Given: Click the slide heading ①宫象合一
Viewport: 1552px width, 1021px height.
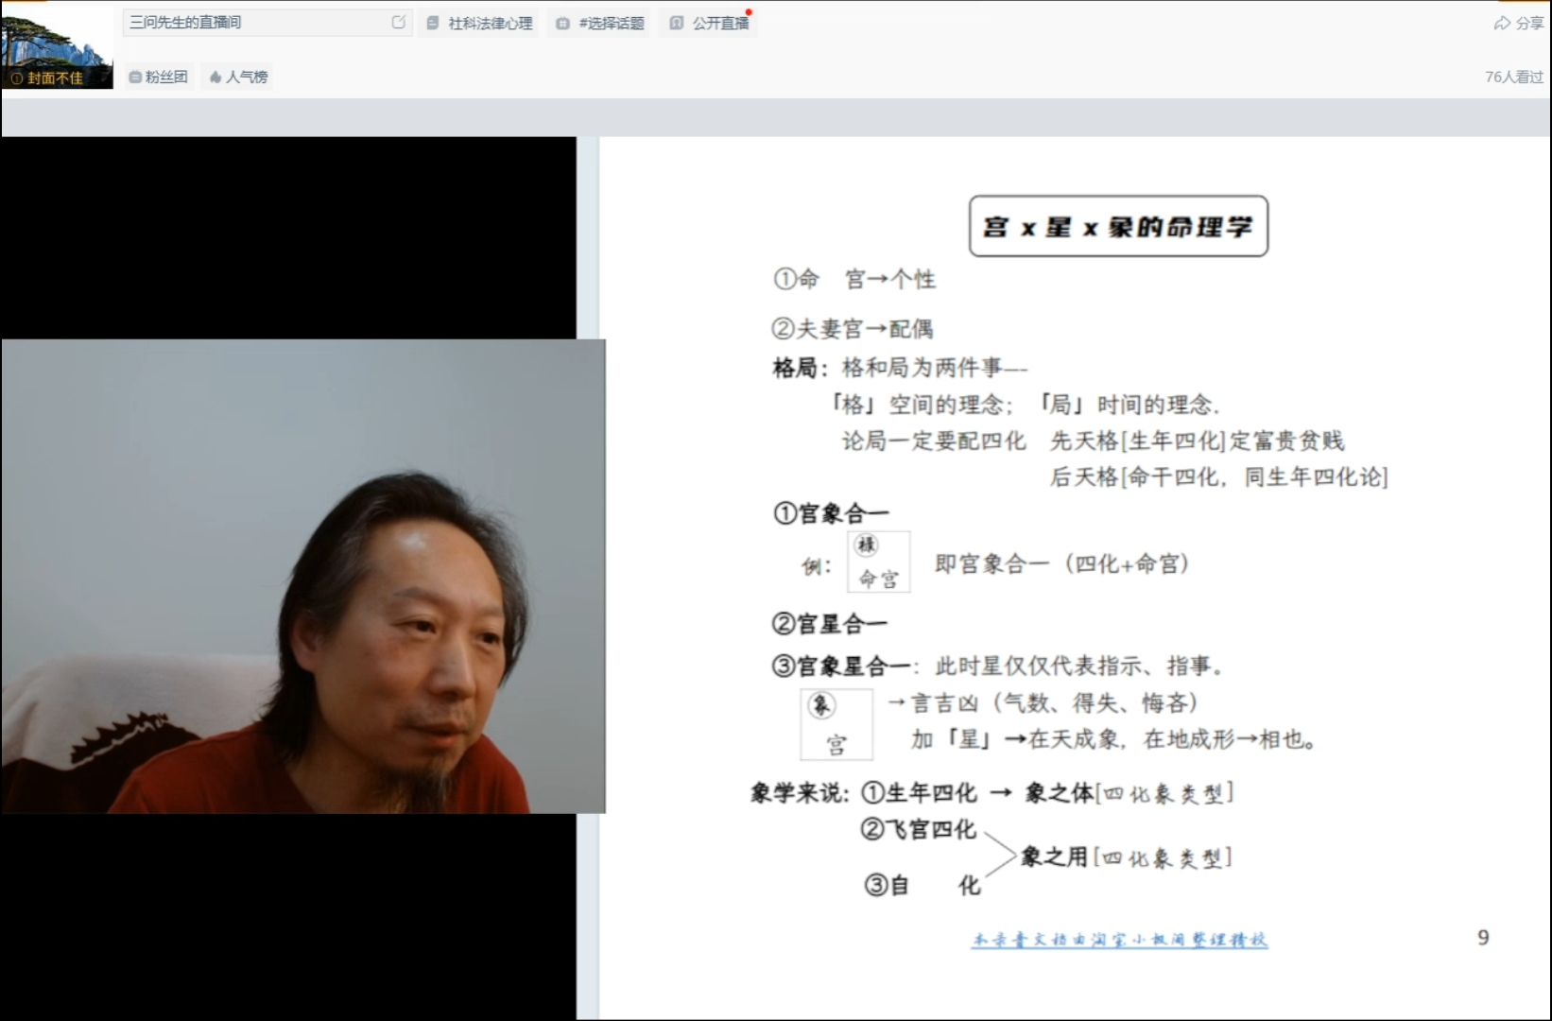Looking at the screenshot, I should tap(831, 513).
